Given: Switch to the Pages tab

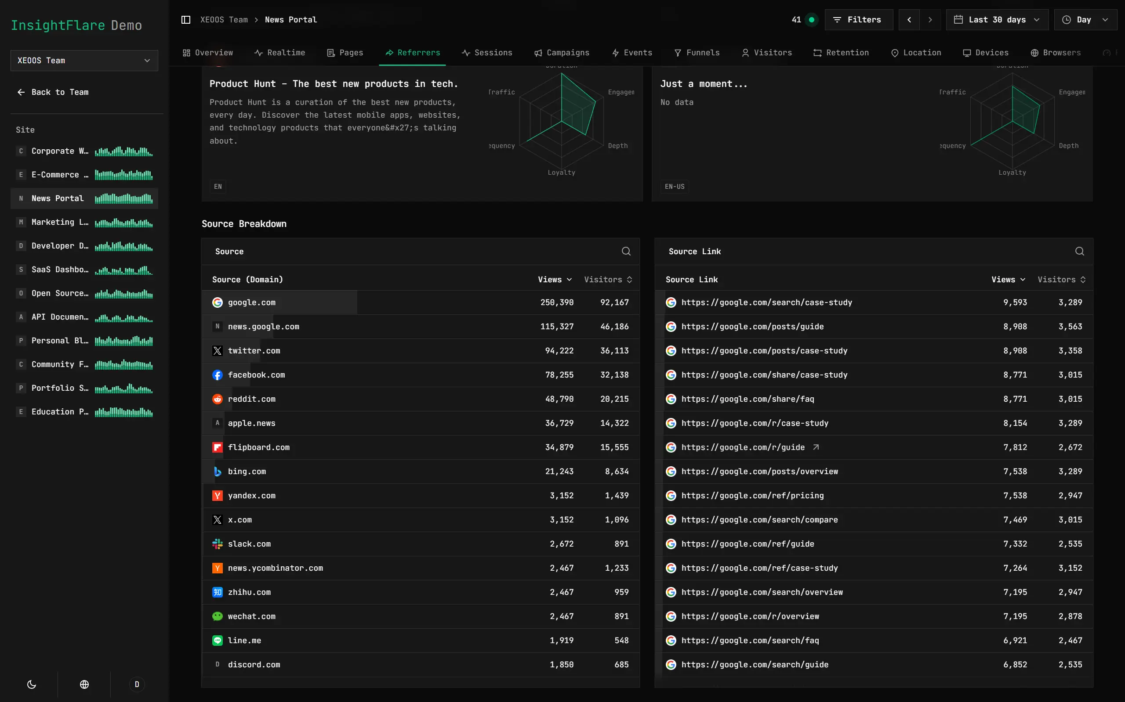Looking at the screenshot, I should [x=345, y=53].
